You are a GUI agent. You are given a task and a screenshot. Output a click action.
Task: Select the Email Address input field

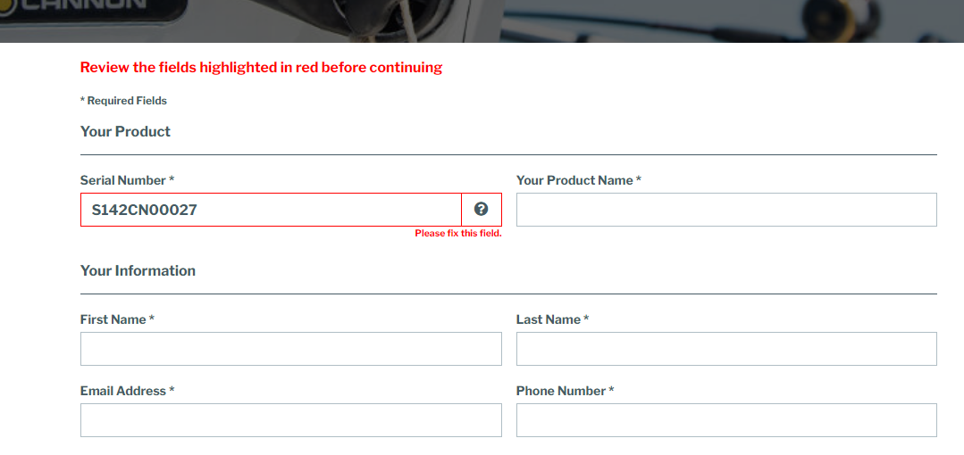[290, 420]
